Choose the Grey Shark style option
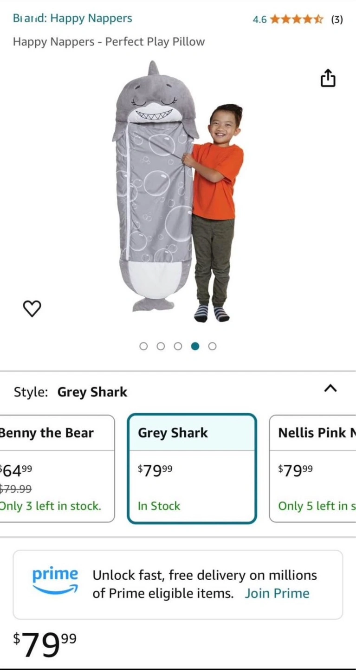The image size is (356, 670). pyautogui.click(x=192, y=468)
